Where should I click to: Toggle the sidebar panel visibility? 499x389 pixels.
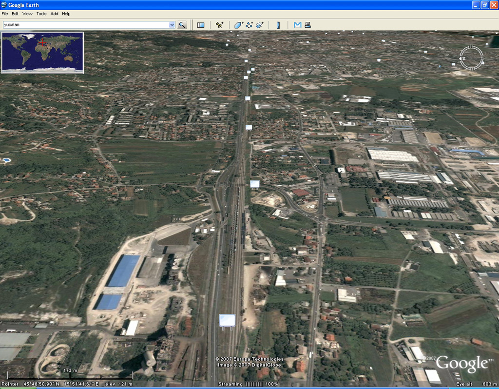[201, 25]
